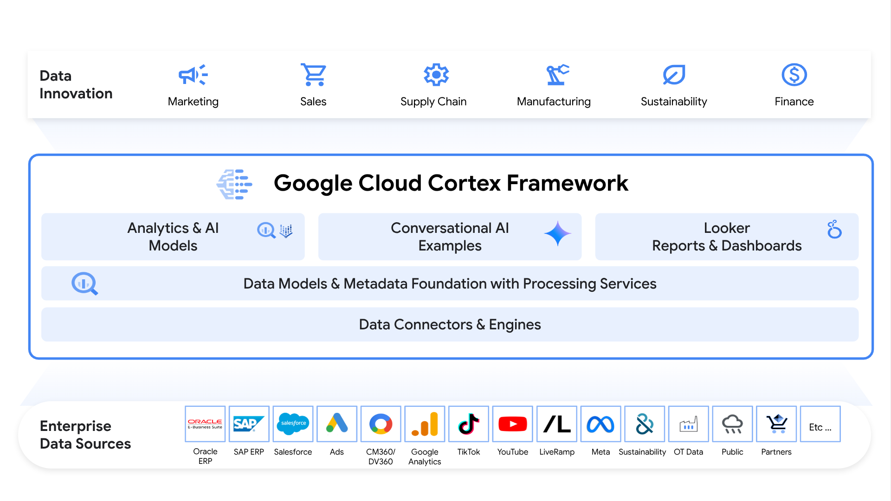Open the Salesforce data source
Viewport: 891px width, 501px height.
[x=293, y=424]
